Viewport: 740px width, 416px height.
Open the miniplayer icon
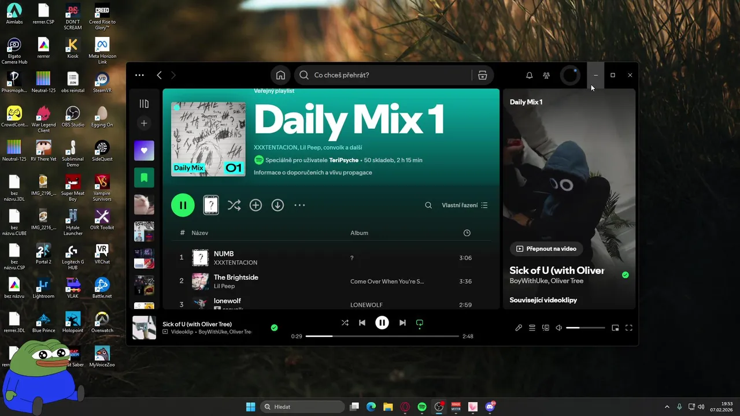[615, 328]
